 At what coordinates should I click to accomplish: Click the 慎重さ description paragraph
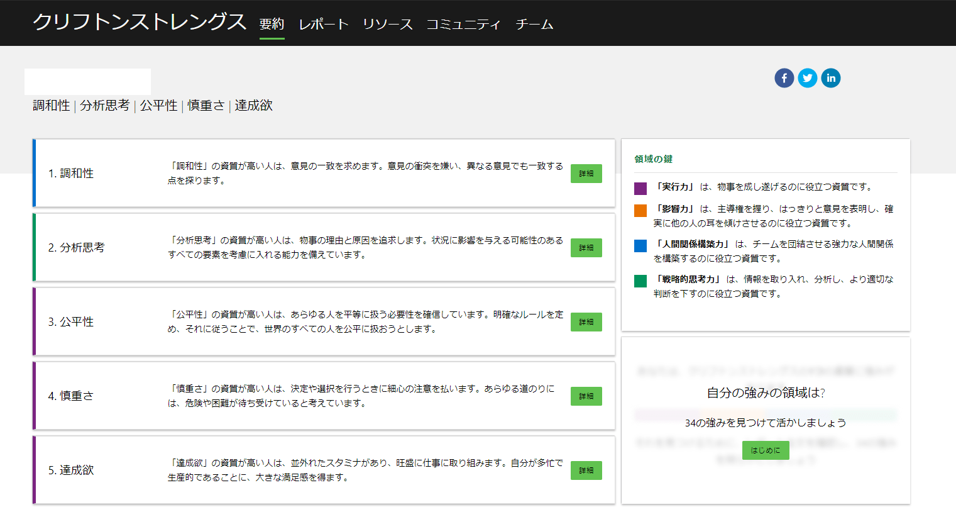coord(361,396)
